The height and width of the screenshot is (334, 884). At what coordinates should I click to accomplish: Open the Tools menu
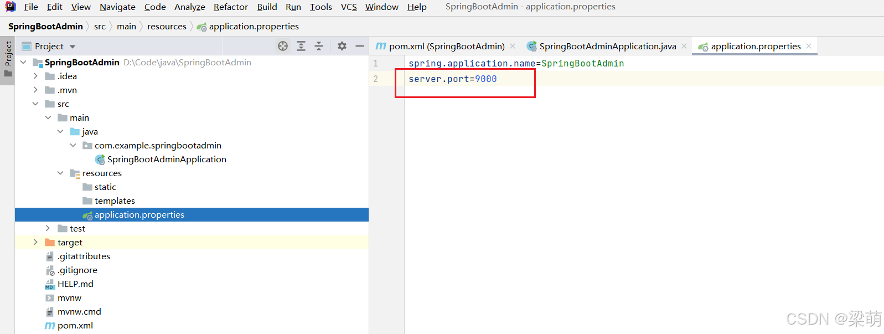click(320, 7)
